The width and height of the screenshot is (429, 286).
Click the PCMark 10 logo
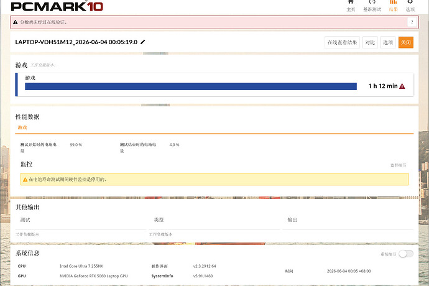57,6
